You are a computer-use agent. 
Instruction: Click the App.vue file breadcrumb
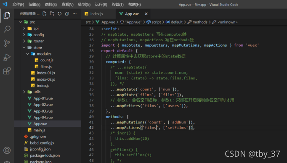coord(106,22)
